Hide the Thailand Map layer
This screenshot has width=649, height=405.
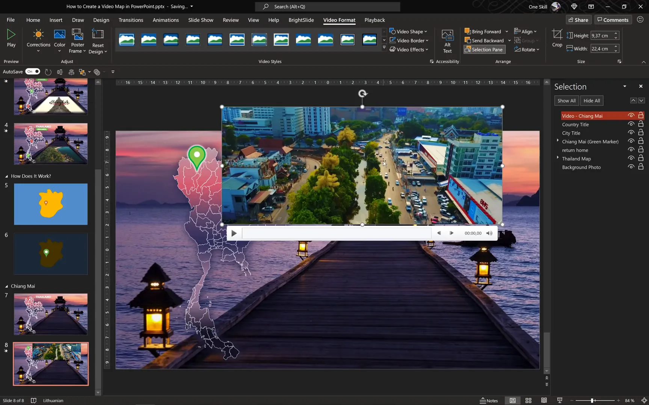(x=631, y=158)
